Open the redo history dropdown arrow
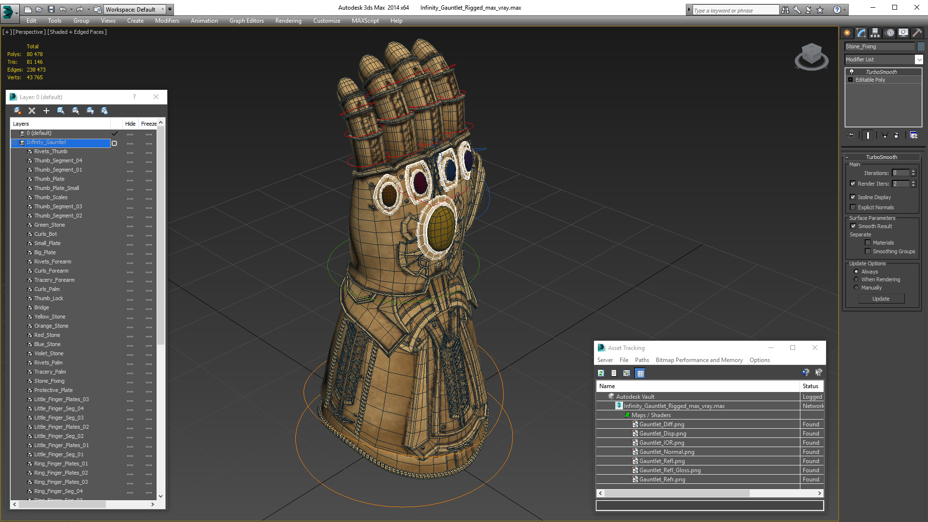Image resolution: width=928 pixels, height=522 pixels. [x=88, y=9]
